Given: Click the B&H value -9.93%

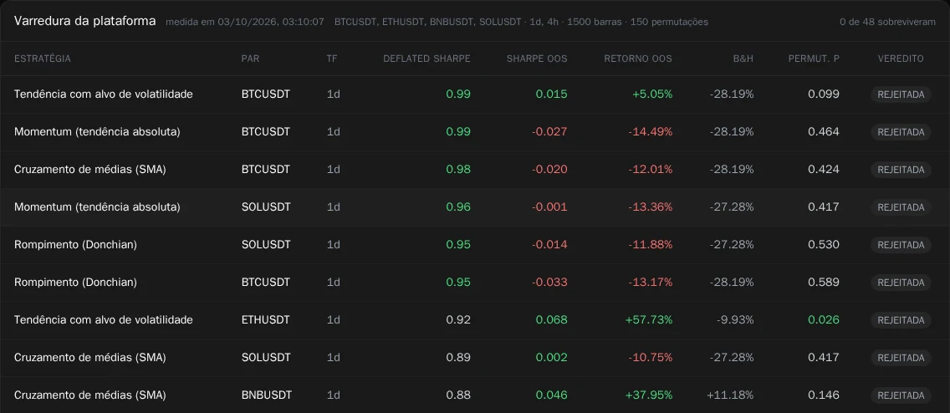Looking at the screenshot, I should pyautogui.click(x=736, y=319).
